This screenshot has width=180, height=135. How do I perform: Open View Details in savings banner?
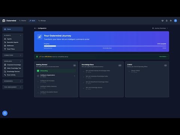point(163,57)
